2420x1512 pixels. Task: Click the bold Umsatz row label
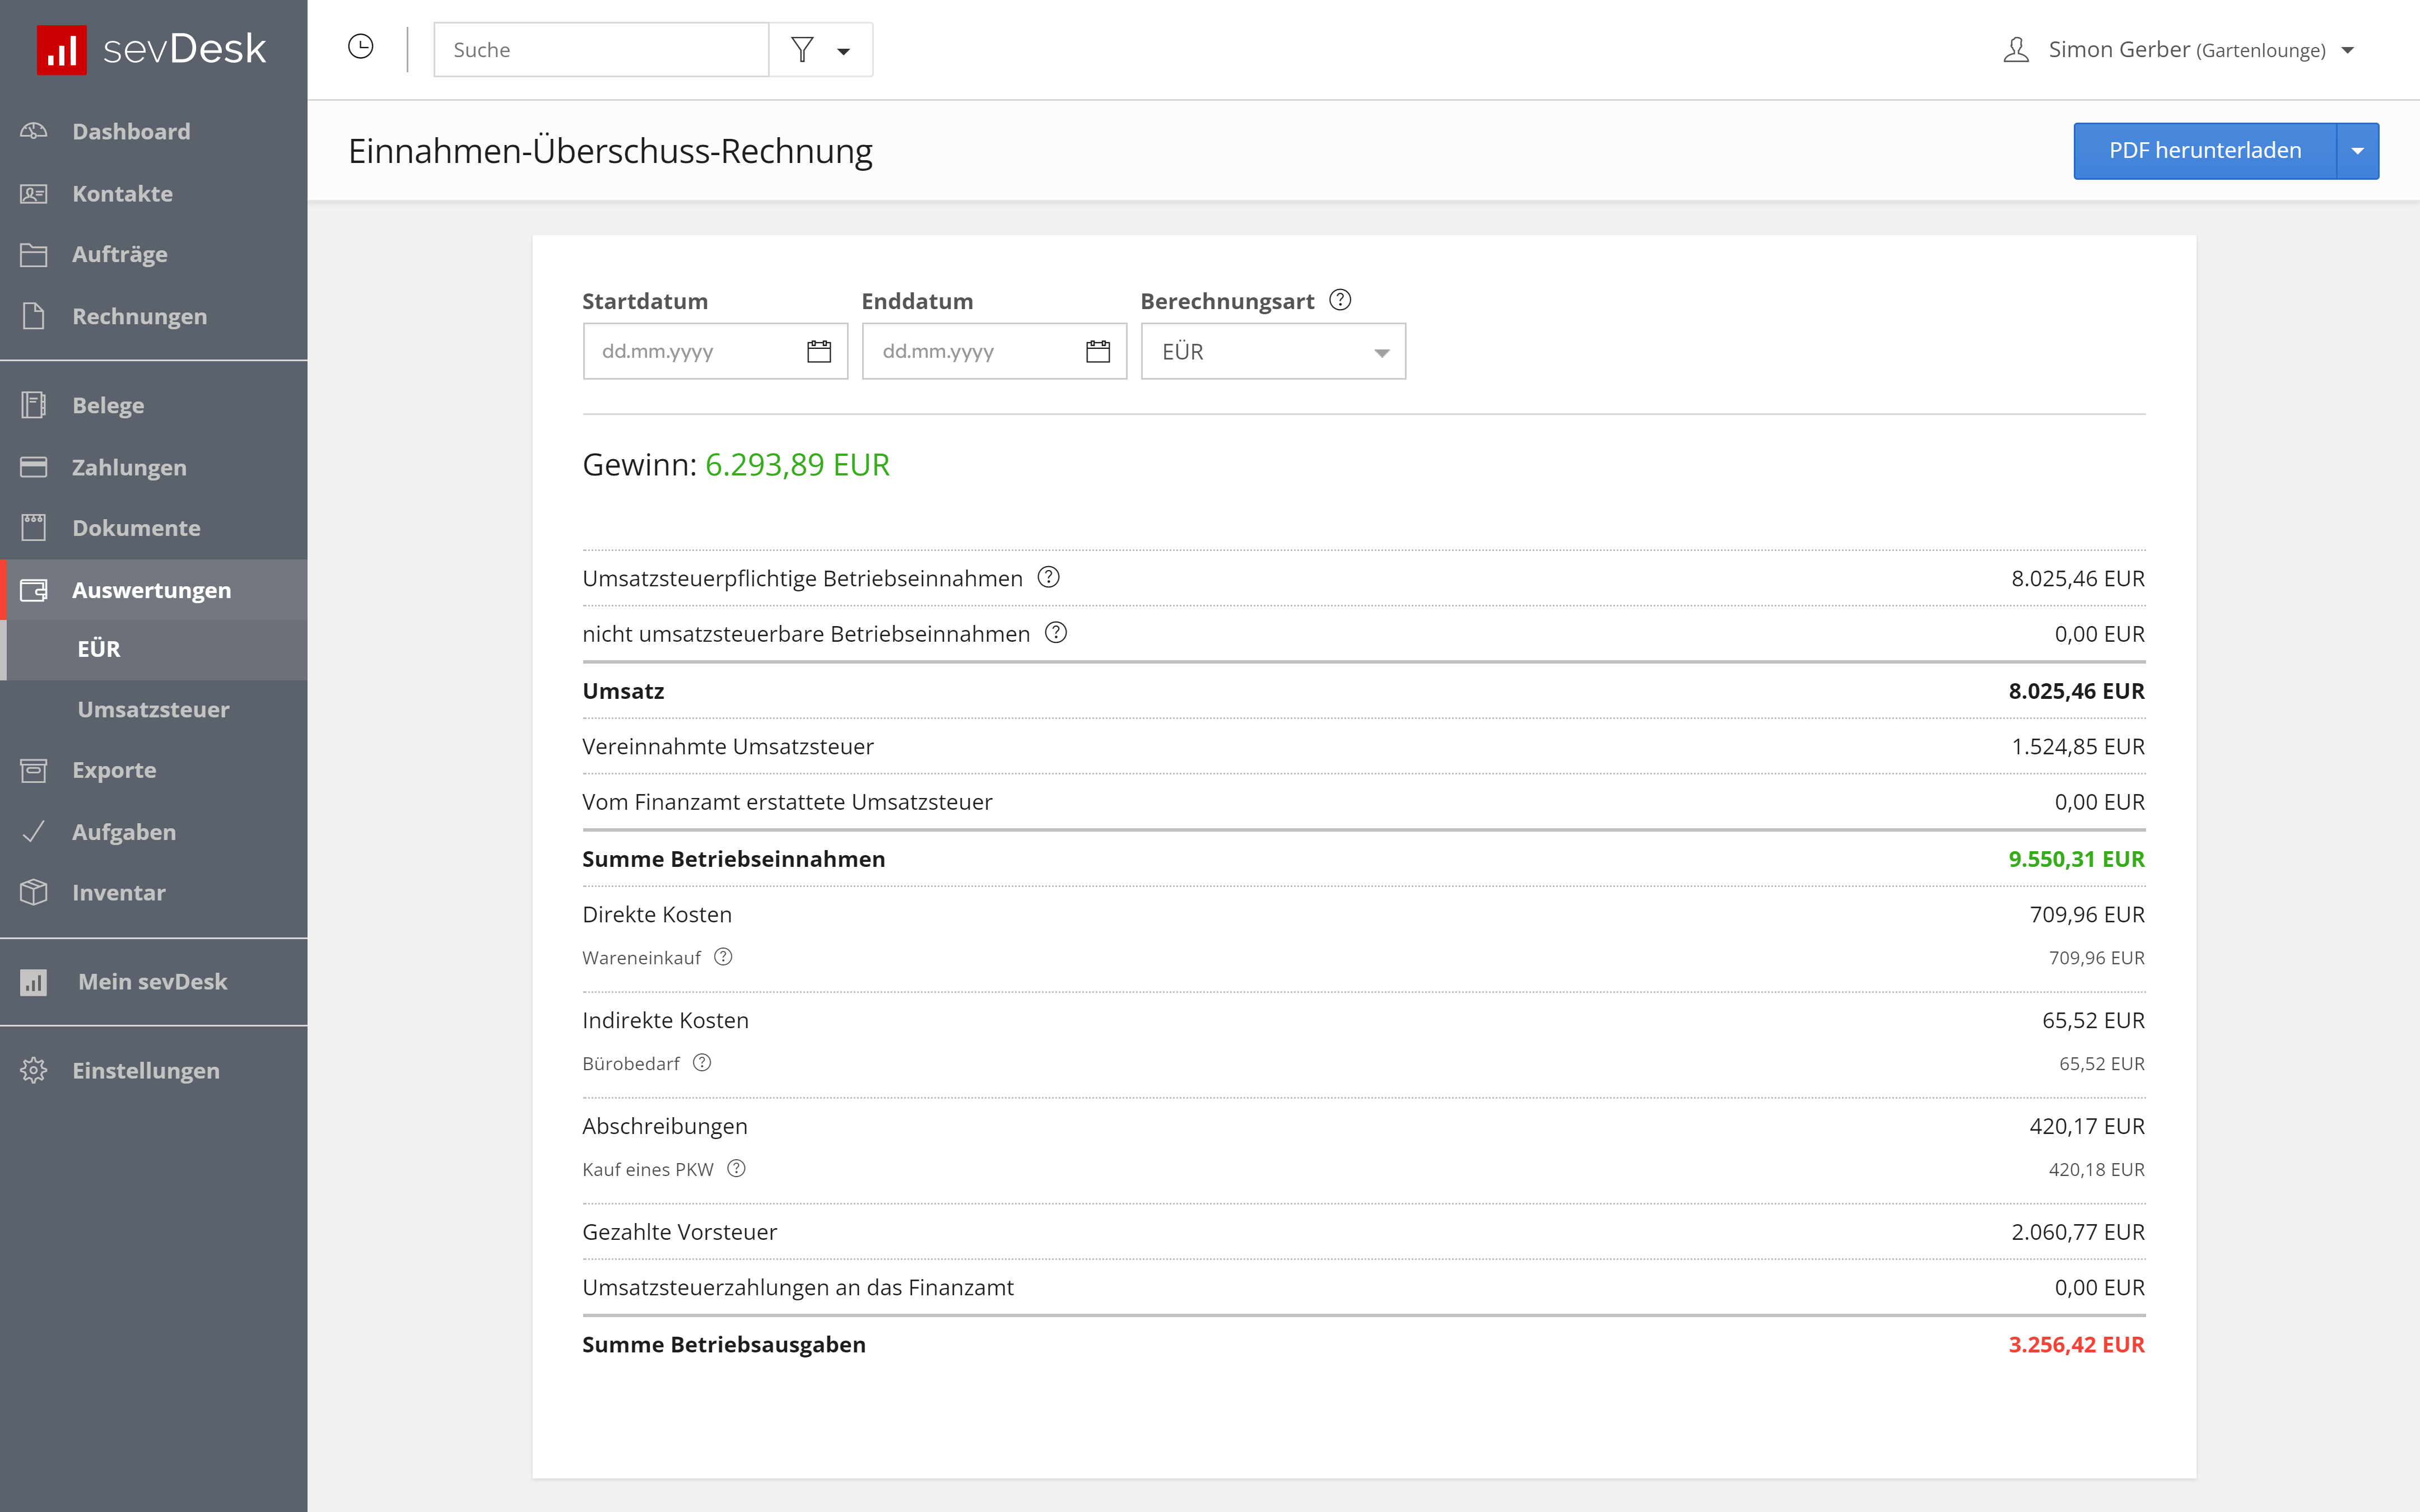pos(623,691)
